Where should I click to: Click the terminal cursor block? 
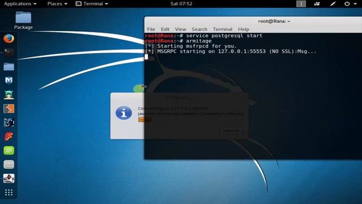[x=146, y=57]
